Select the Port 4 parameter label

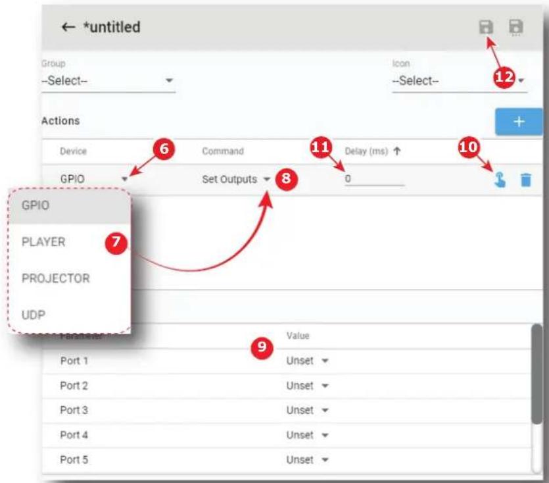[x=74, y=435]
